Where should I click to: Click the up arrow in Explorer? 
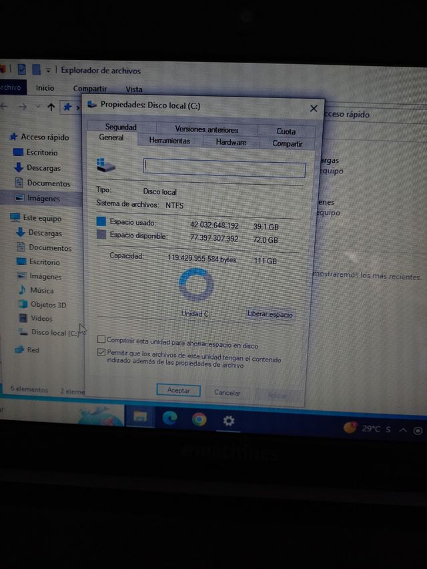(x=51, y=107)
